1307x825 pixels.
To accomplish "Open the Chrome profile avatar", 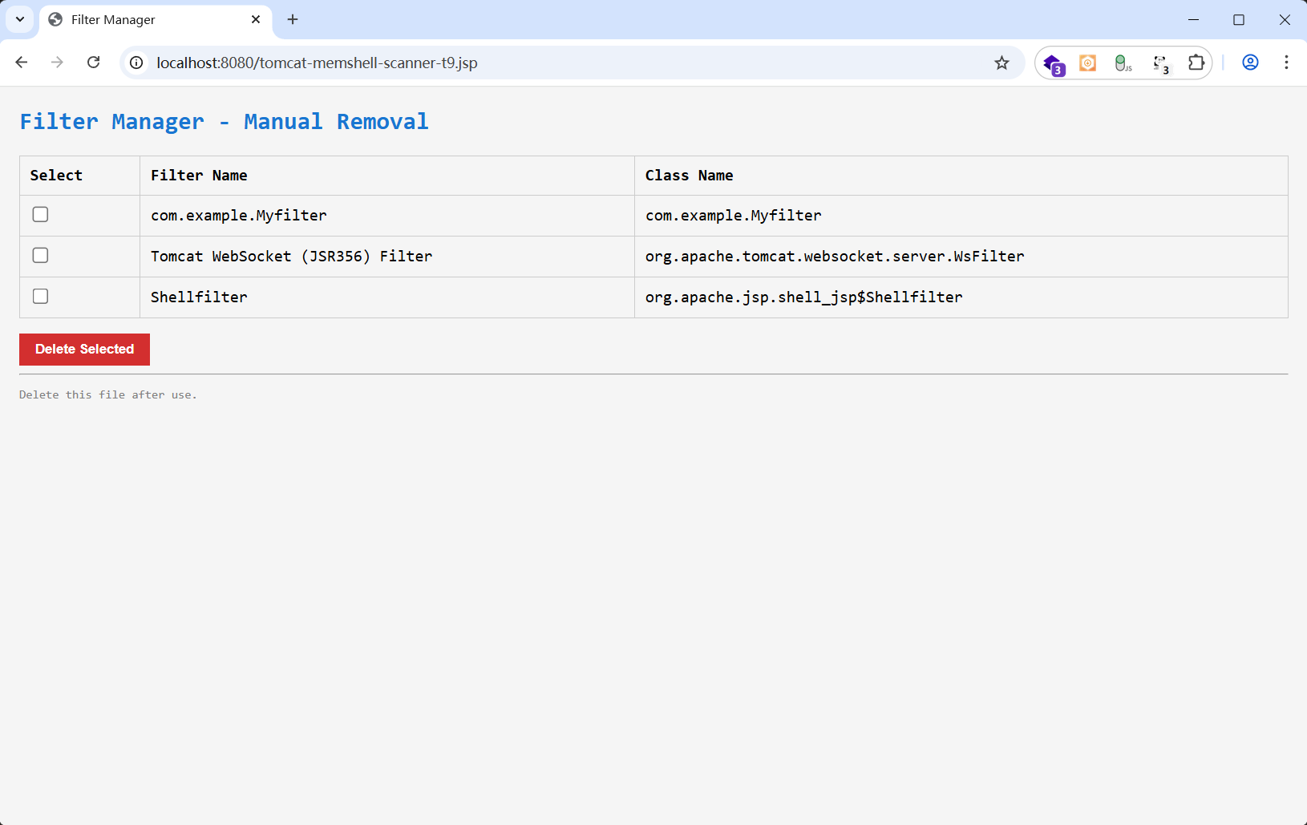I will (x=1250, y=63).
